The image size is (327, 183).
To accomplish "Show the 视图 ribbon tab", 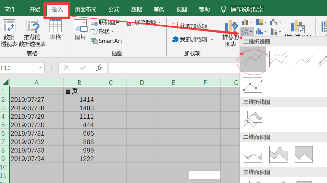I will [182, 9].
